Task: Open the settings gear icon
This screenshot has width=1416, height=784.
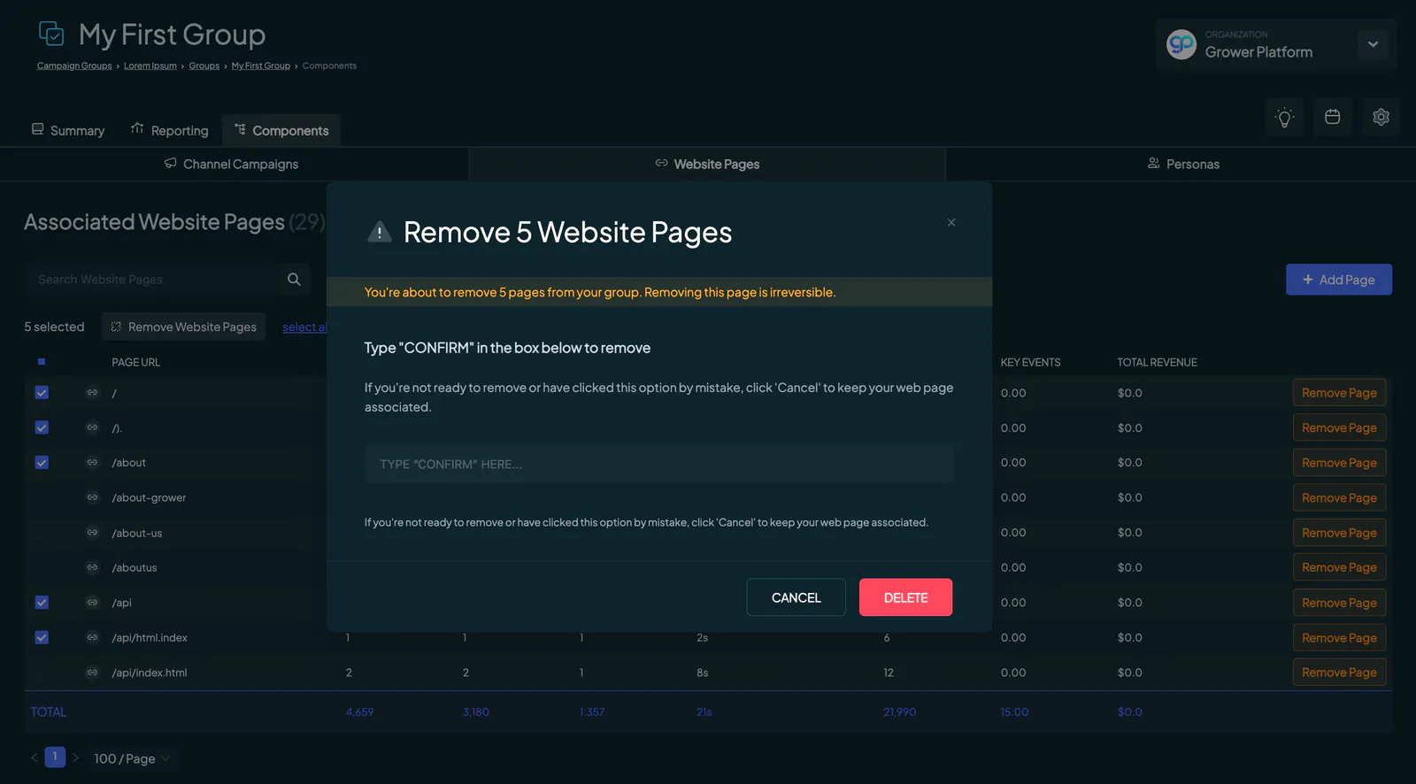Action: point(1381,117)
